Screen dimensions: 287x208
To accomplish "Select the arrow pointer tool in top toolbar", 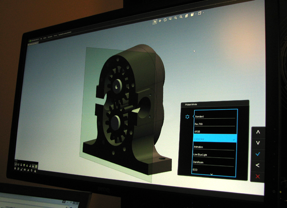I will 155,22.
